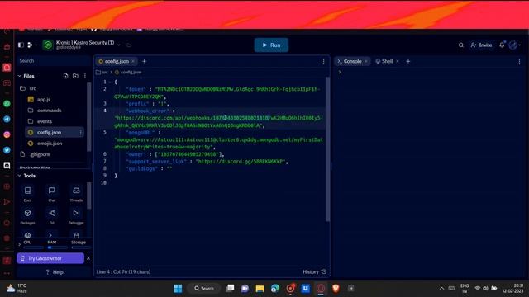Open the Chat tool
529x297 pixels.
pyautogui.click(x=51, y=194)
